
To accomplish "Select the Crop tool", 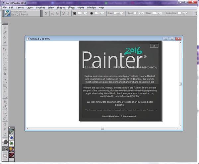I will click(5, 74).
